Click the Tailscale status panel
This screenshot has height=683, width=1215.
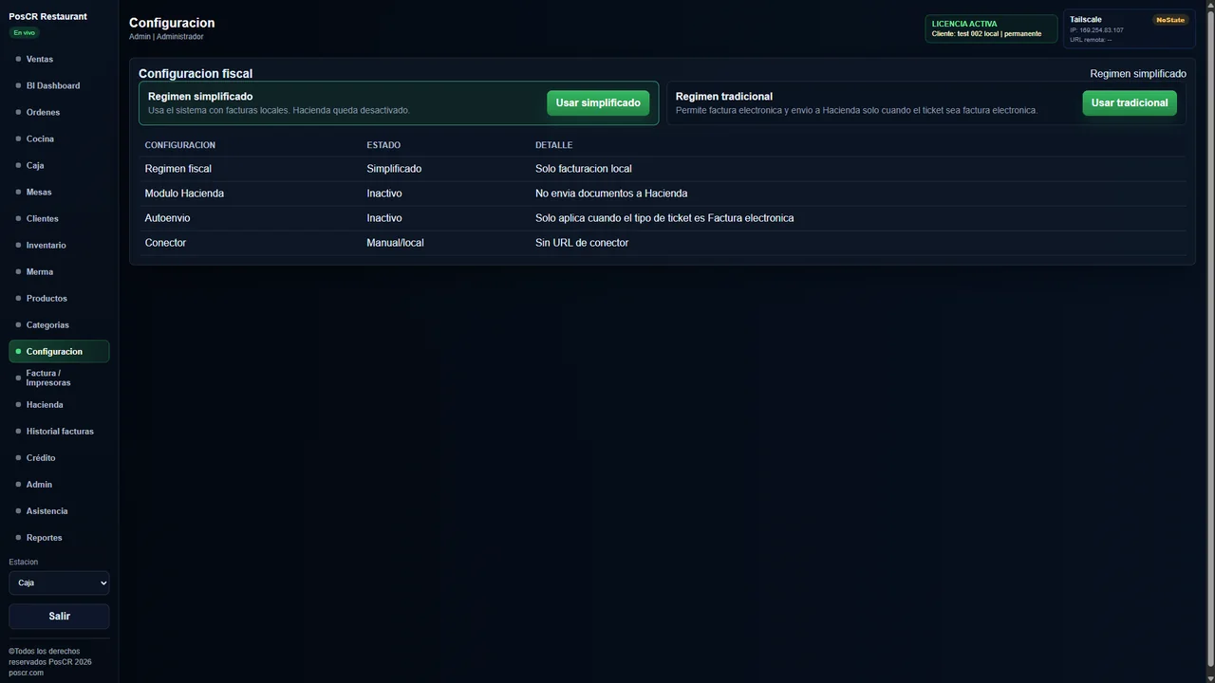click(1129, 28)
